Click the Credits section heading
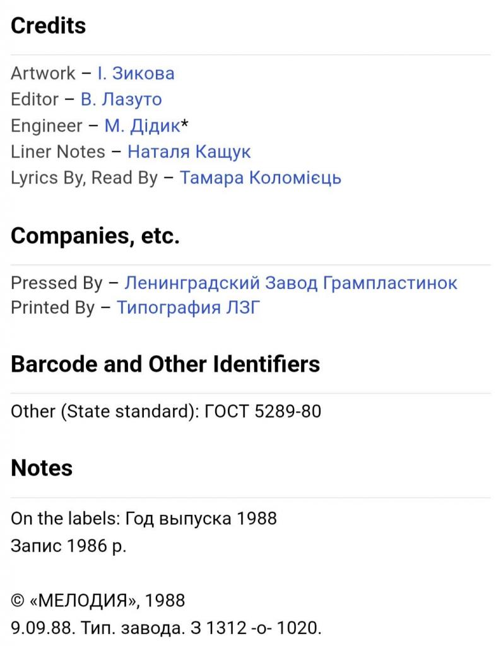This screenshot has height=646, width=501. tap(49, 26)
